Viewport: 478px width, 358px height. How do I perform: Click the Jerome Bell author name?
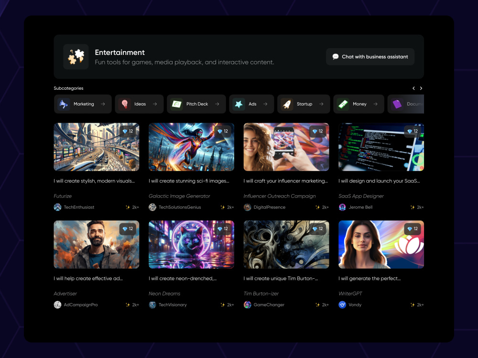[360, 207]
